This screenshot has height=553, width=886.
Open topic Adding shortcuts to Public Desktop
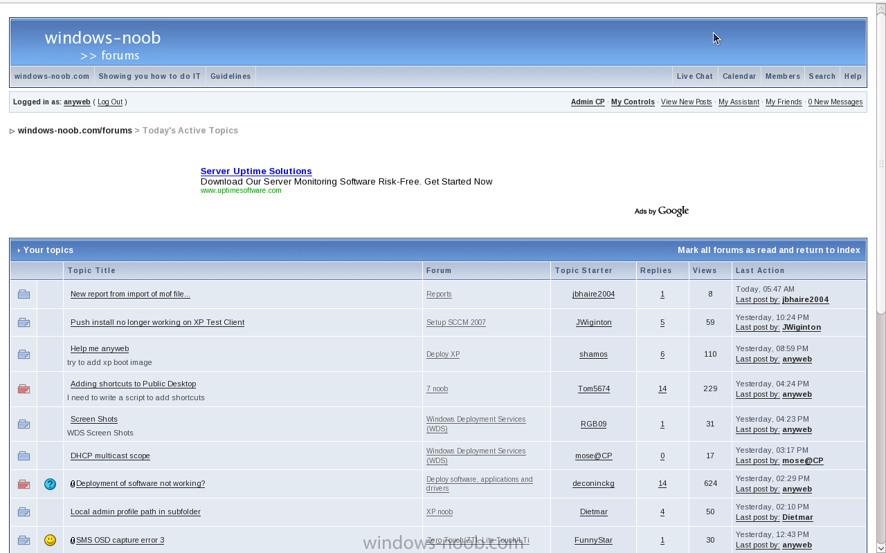(x=133, y=384)
